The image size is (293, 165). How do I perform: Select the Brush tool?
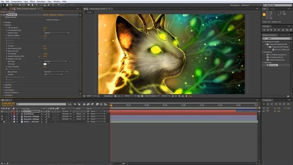42,5
